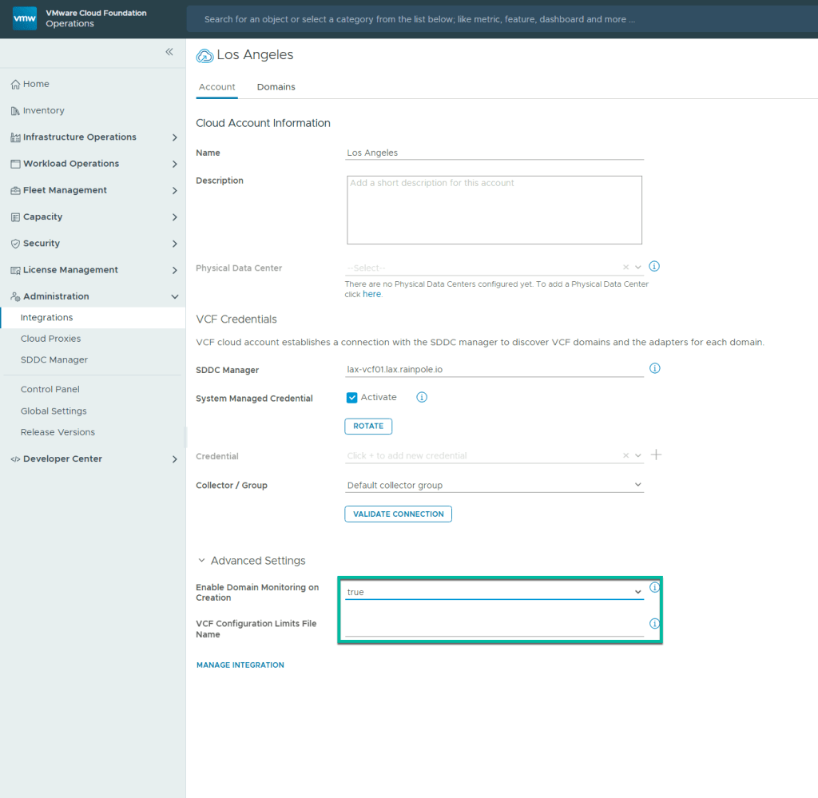
Task: Click the Description text area
Action: click(494, 210)
